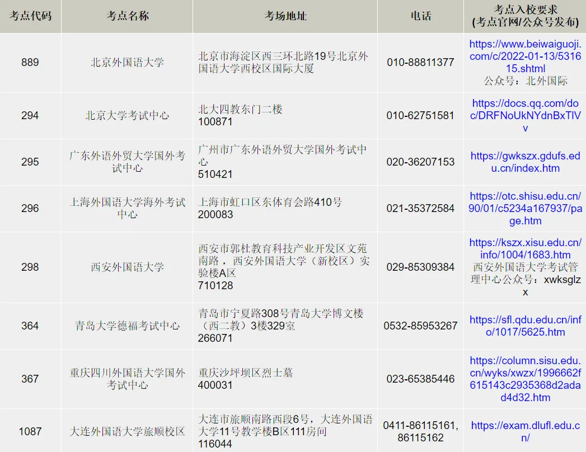Image resolution: width=586 pixels, height=452 pixels.
Task: Click the address 重庆沙坪坝区烈士墓
Action: [246, 373]
